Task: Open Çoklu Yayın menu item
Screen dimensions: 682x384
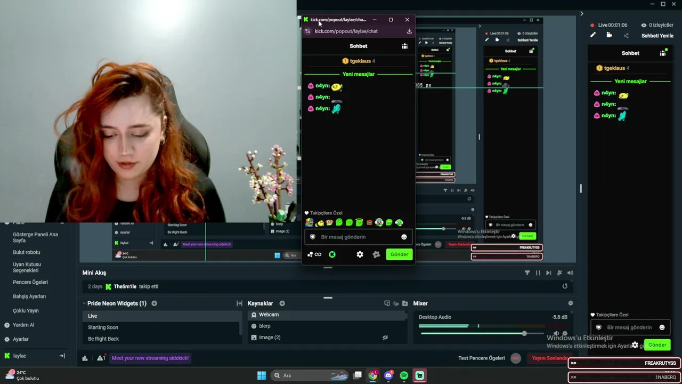Action: pyautogui.click(x=26, y=311)
